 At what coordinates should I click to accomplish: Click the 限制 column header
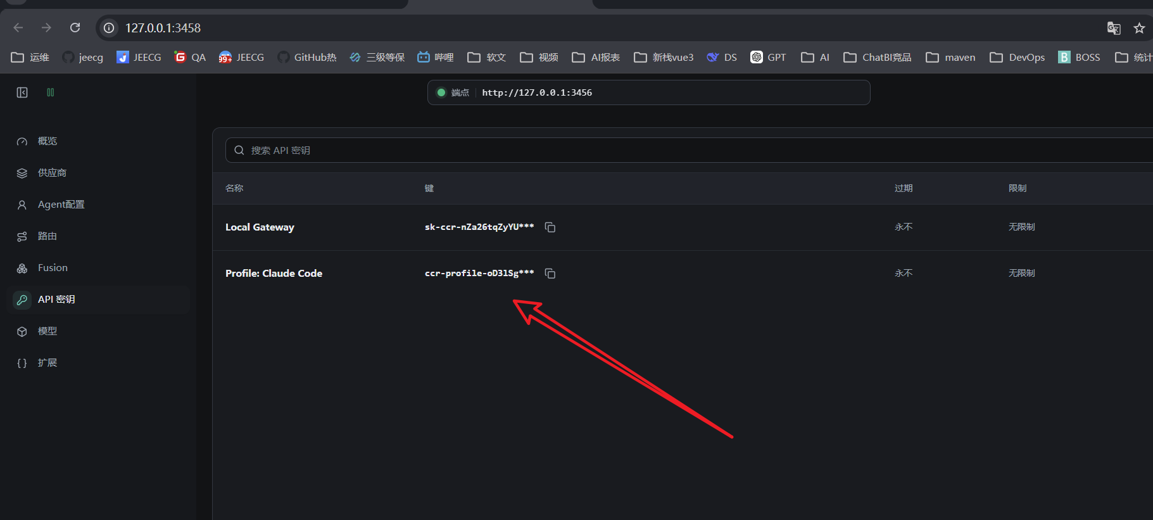pos(1018,188)
